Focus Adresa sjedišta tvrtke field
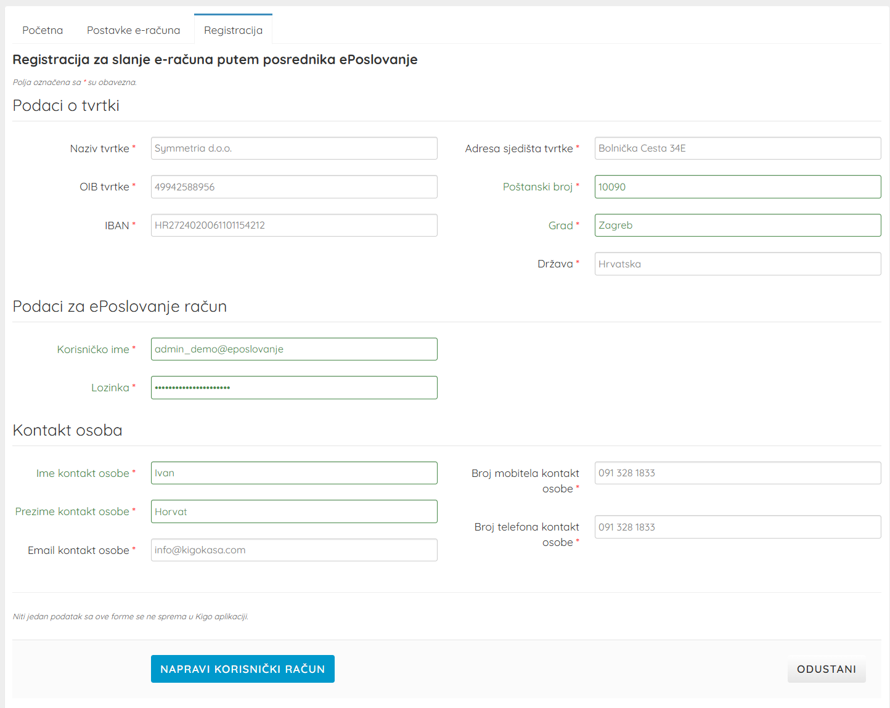Image resolution: width=890 pixels, height=708 pixels. click(738, 149)
